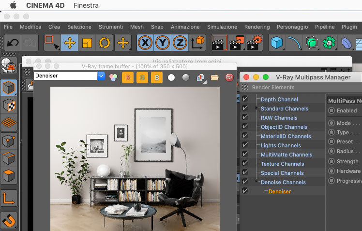Image resolution: width=362 pixels, height=231 pixels.
Task: Activate the Rotate tool
Action: (105, 43)
